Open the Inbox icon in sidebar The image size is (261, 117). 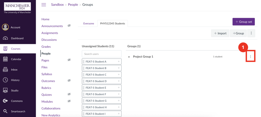pos(5,70)
